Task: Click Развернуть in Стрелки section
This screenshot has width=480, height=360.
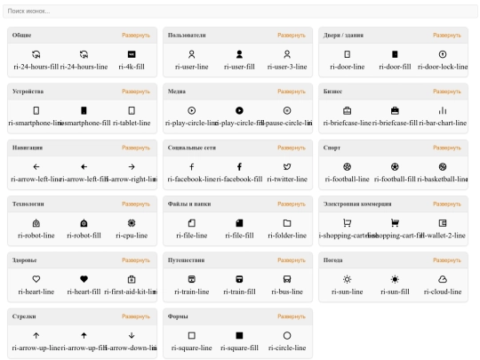Action: [x=136, y=316]
